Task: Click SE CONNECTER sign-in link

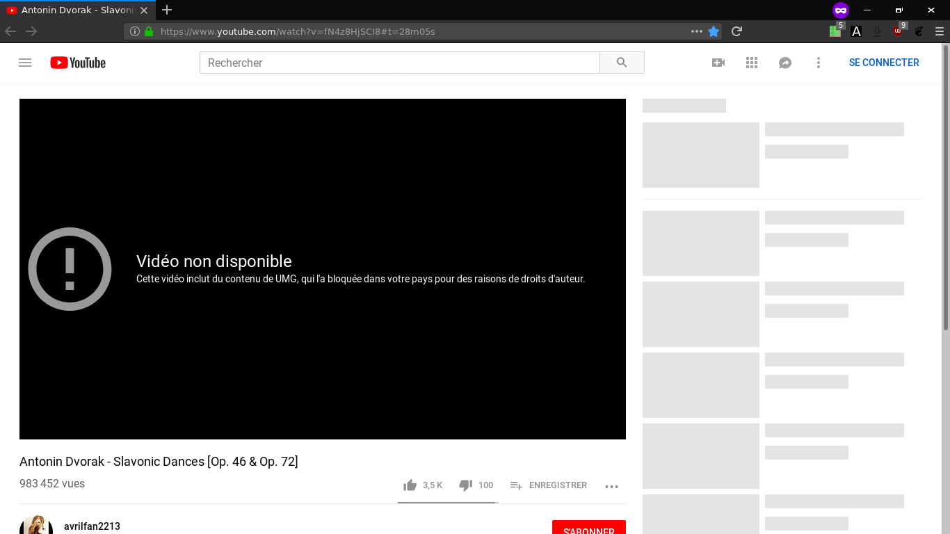Action: click(x=884, y=63)
